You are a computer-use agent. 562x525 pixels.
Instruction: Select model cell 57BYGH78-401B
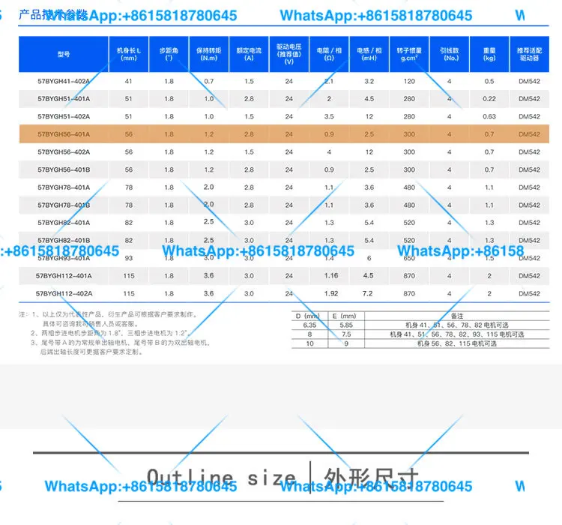pyautogui.click(x=64, y=205)
